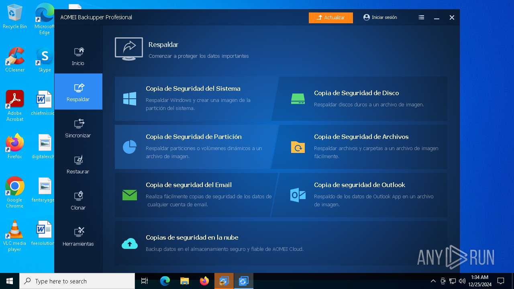
Task: Select the Recycle Bin desktop icon
Action: 15,17
